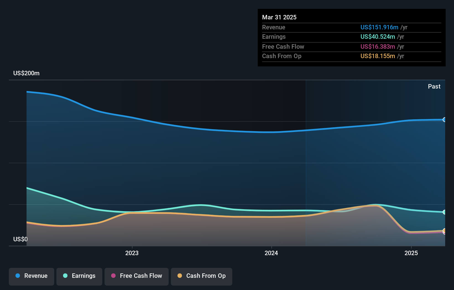Select the Revenue endpoint marker on the chart
The height and width of the screenshot is (290, 454).
[x=445, y=120]
